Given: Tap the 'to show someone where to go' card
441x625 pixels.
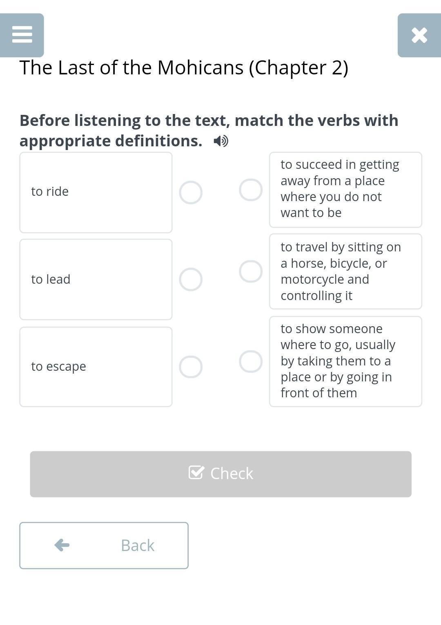Looking at the screenshot, I should [x=345, y=361].
